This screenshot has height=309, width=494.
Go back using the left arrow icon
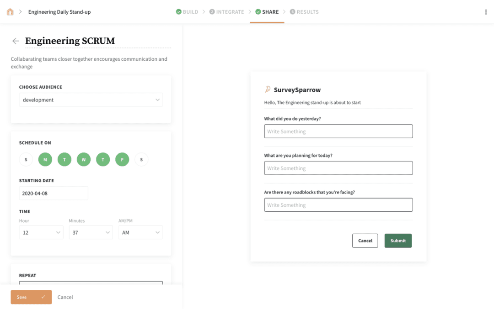tap(16, 41)
